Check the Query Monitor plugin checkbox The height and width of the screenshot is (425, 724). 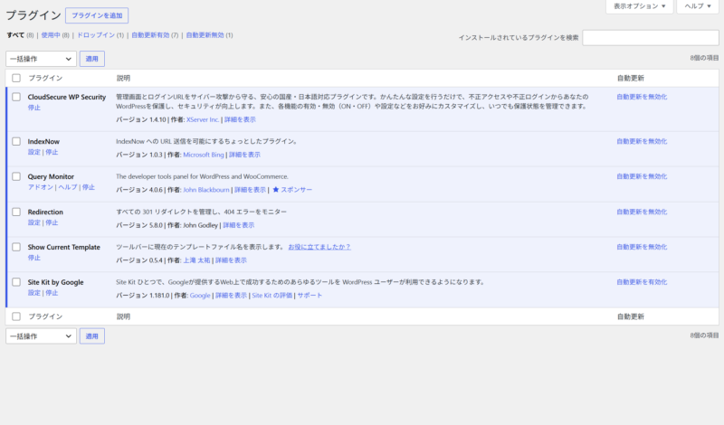coord(16,176)
